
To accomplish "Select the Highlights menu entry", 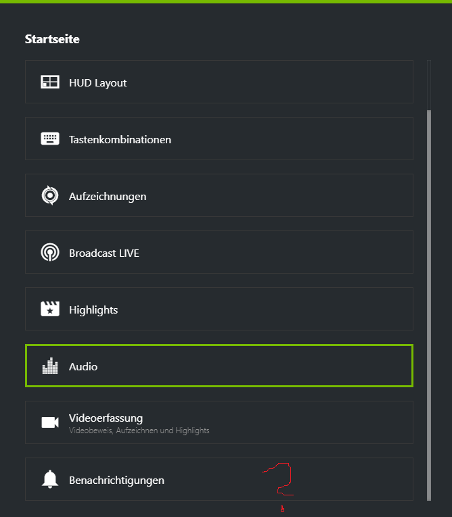I will tap(219, 309).
